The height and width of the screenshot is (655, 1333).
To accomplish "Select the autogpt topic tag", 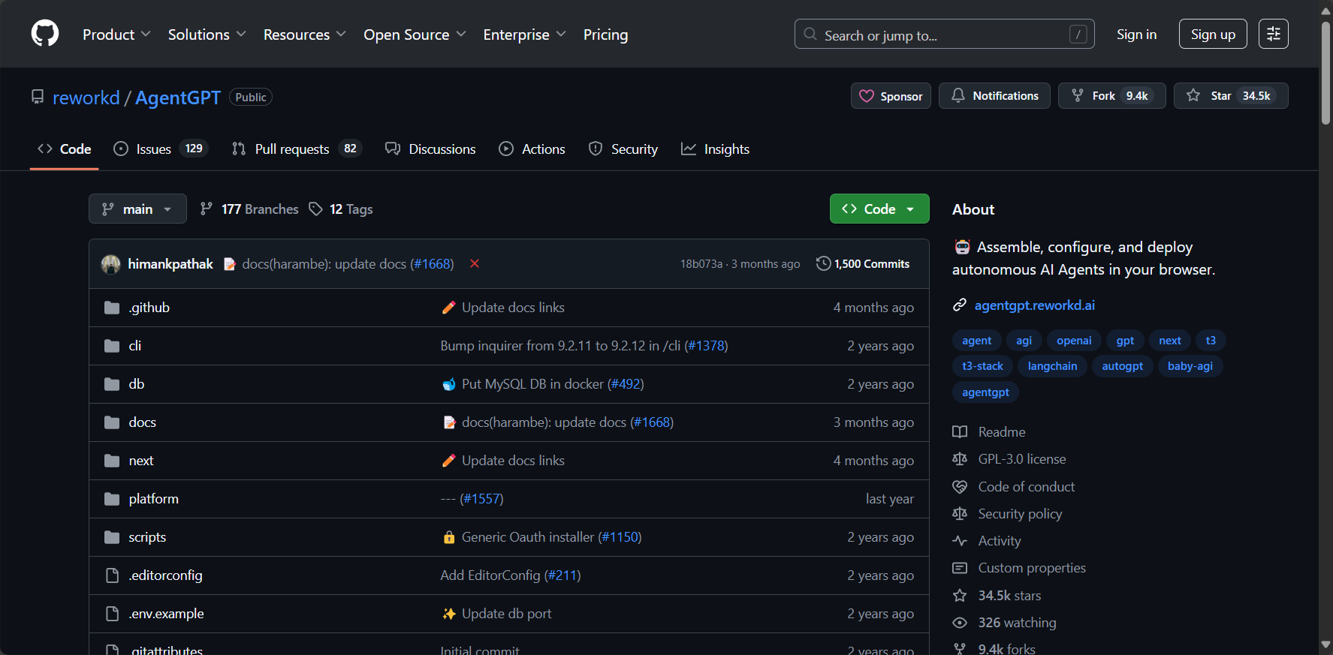I will (x=1122, y=366).
